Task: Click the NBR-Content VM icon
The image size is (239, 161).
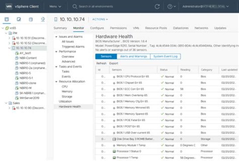Action: coord(17,58)
